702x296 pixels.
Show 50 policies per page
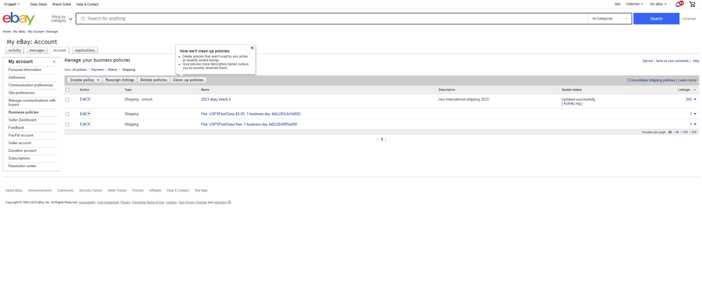pyautogui.click(x=677, y=133)
